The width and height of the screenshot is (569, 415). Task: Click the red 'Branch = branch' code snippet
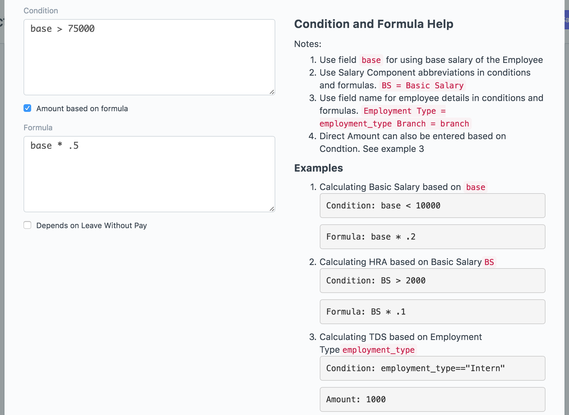coord(433,124)
